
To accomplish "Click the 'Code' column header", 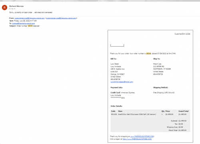I will [113, 111].
